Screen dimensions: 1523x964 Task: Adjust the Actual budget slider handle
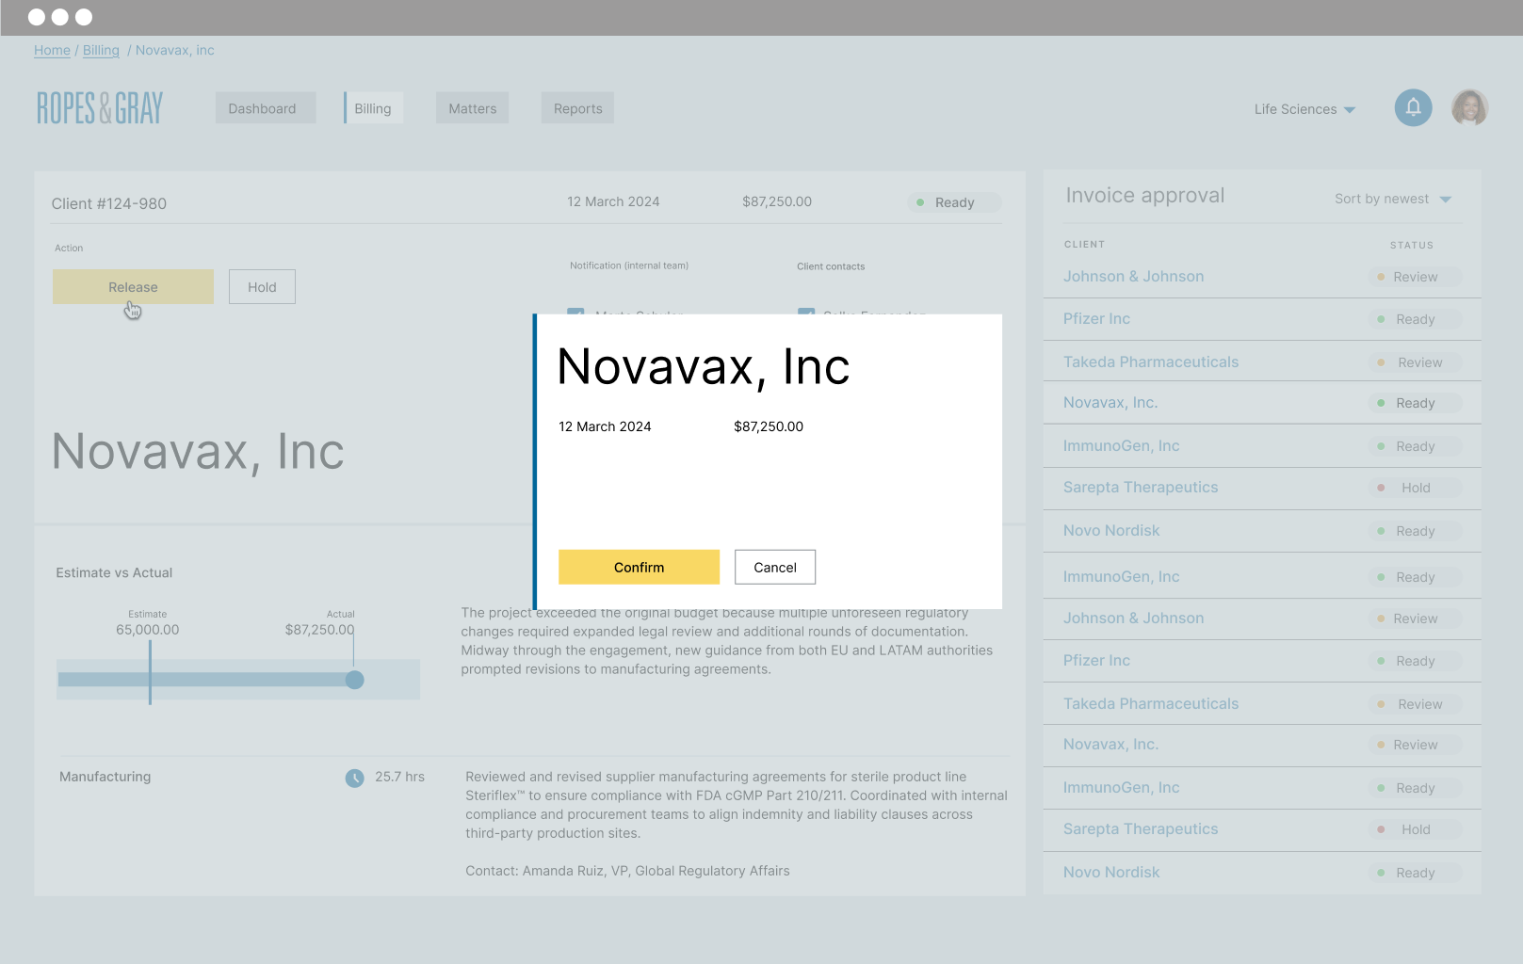pos(354,680)
